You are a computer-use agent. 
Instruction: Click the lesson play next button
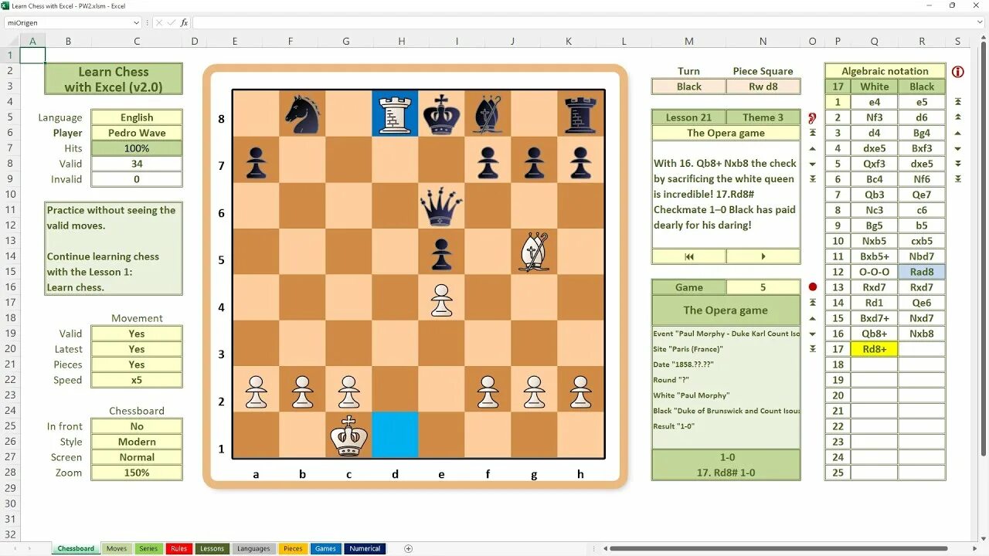point(763,256)
